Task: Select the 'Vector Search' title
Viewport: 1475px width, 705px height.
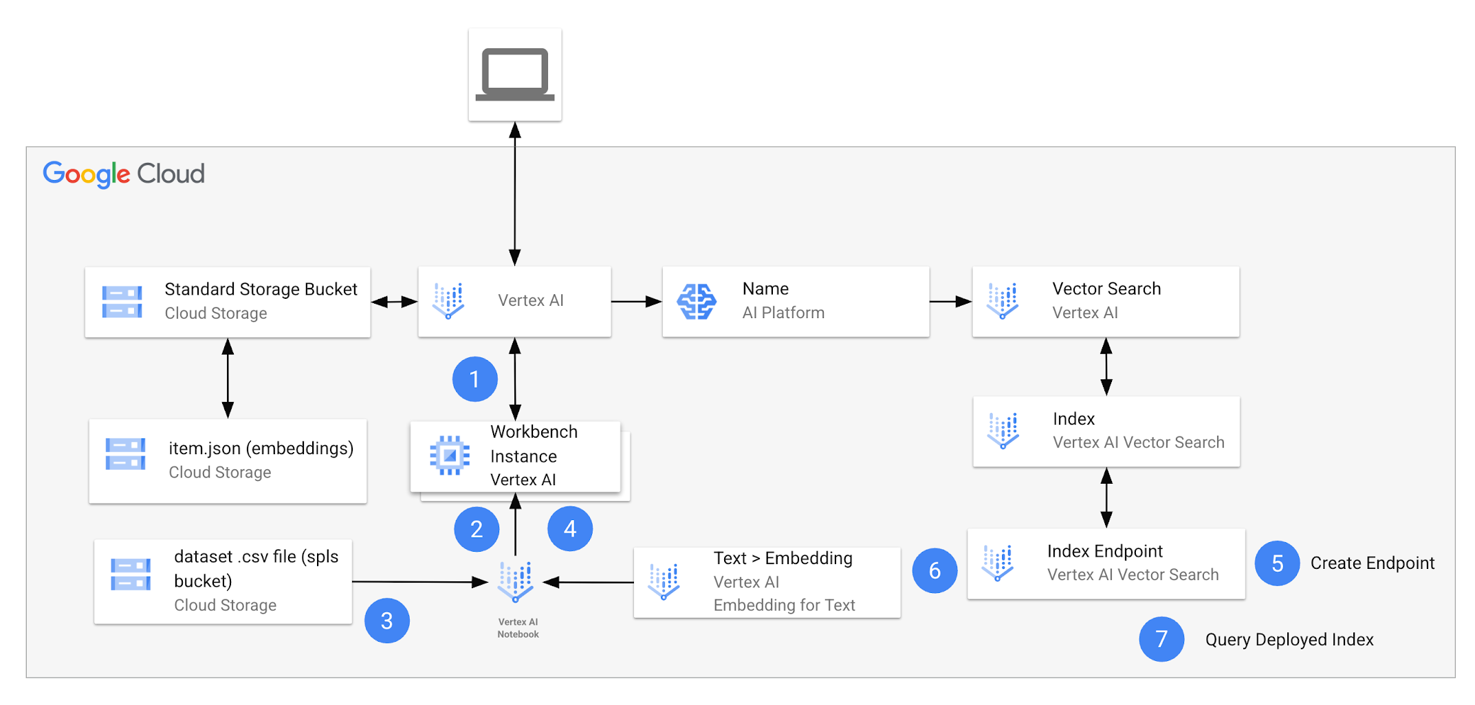Action: 1106,289
